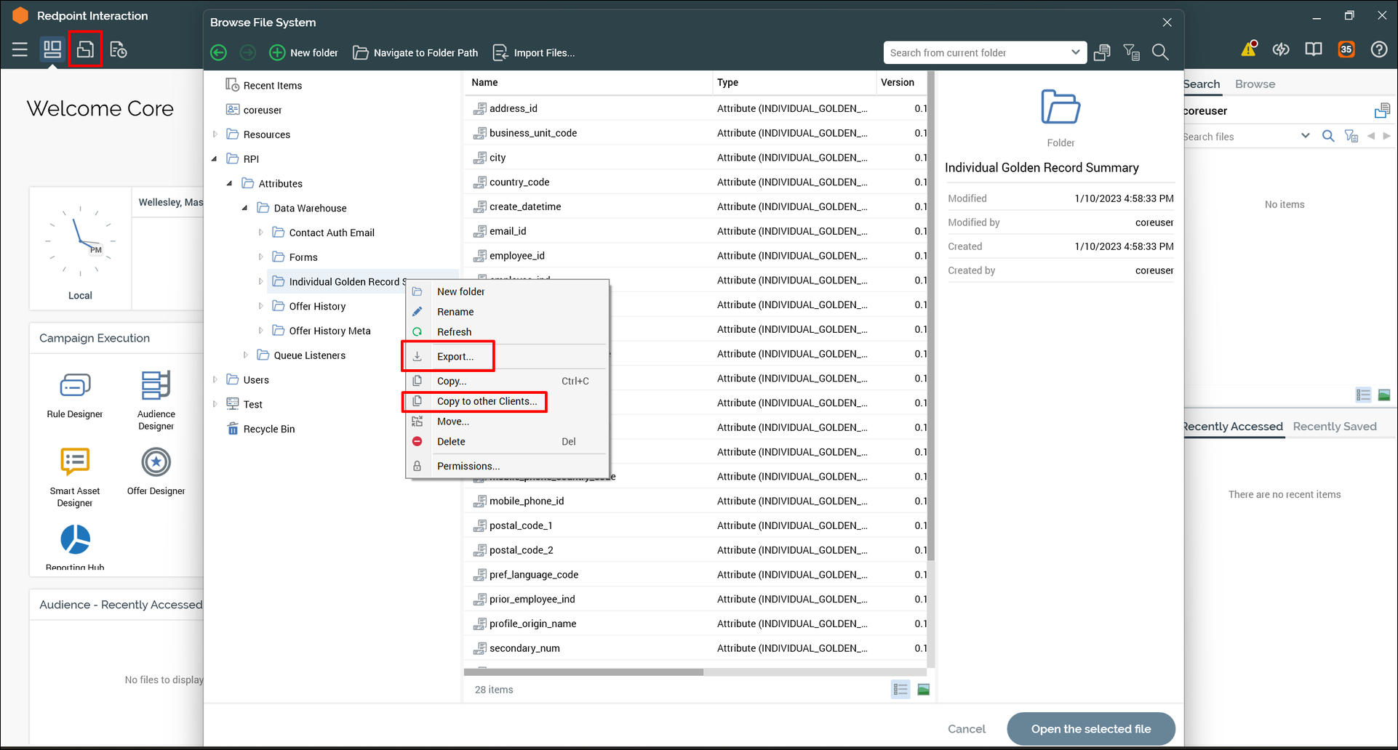This screenshot has height=750, width=1398.
Task: Open the hamburger main menu
Action: click(x=20, y=49)
